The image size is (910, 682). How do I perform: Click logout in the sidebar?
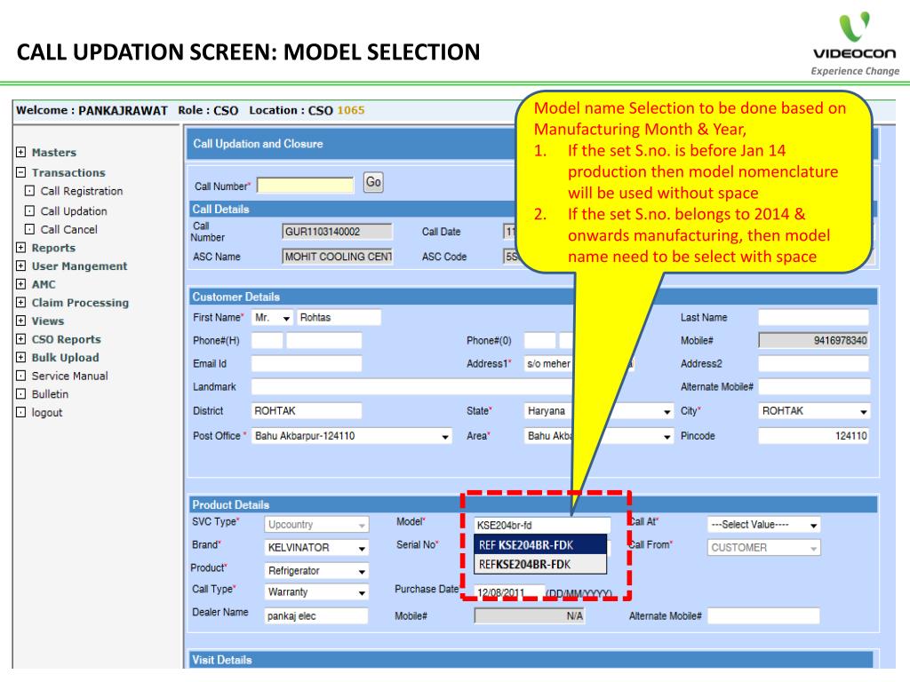pyautogui.click(x=47, y=412)
